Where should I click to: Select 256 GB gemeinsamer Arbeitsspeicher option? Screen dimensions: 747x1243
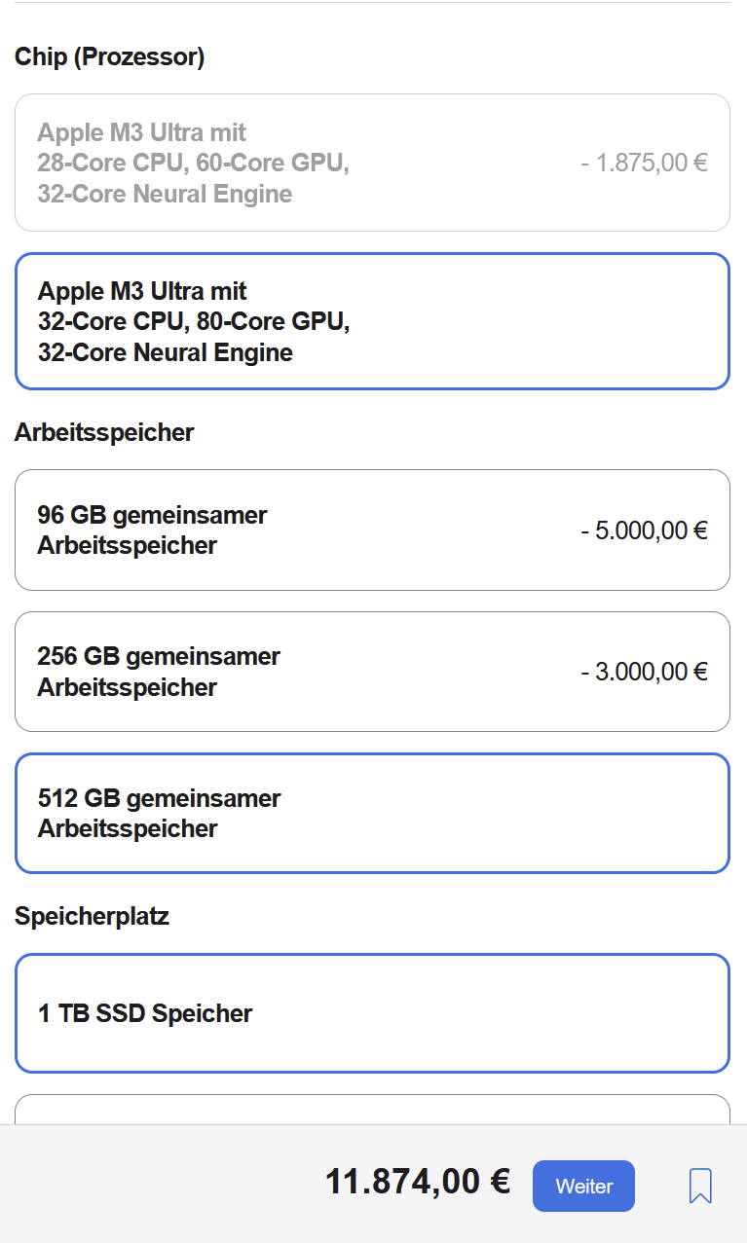click(372, 672)
